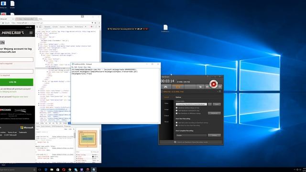Toggle DevTools device toolbar icon
The height and width of the screenshot is (172, 306).
click(x=40, y=27)
